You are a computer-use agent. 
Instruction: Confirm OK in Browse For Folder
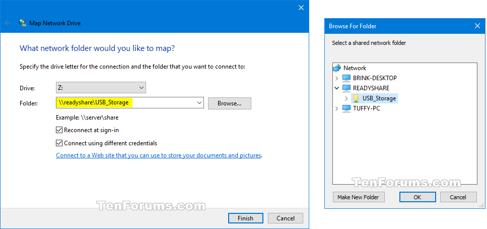click(x=418, y=197)
